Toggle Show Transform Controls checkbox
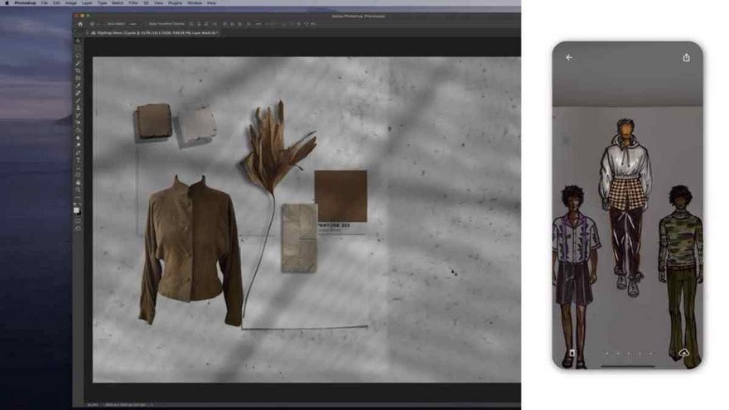Viewport: 729px width, 410px height. pos(147,24)
